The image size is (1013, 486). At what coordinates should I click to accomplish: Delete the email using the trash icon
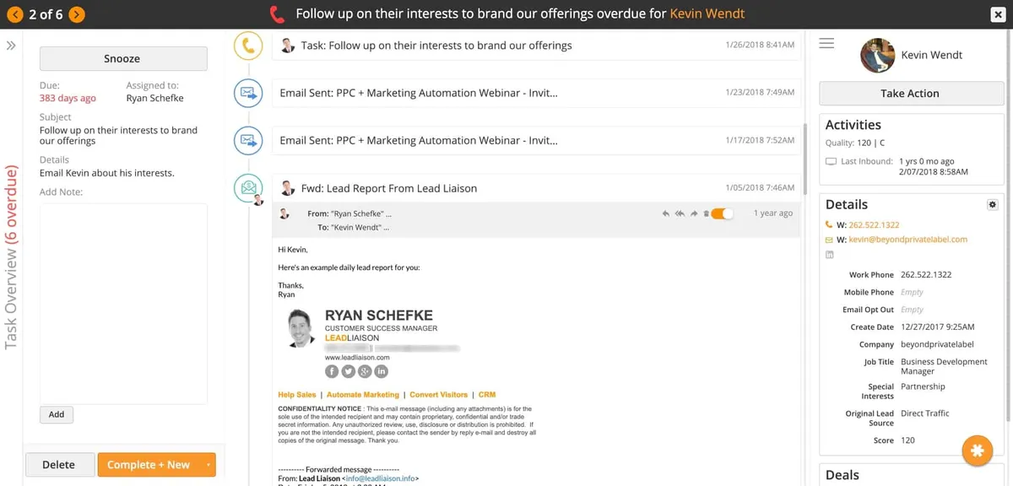point(706,214)
